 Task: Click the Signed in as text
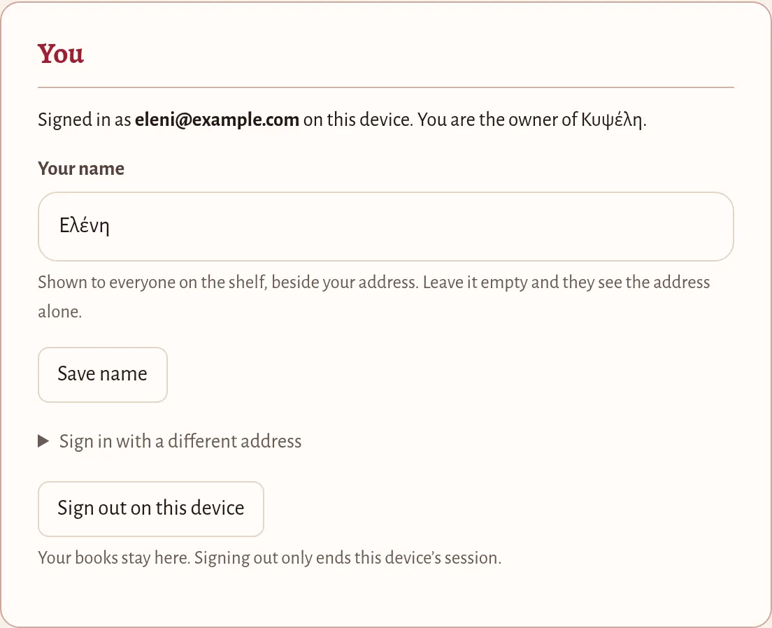coord(84,120)
